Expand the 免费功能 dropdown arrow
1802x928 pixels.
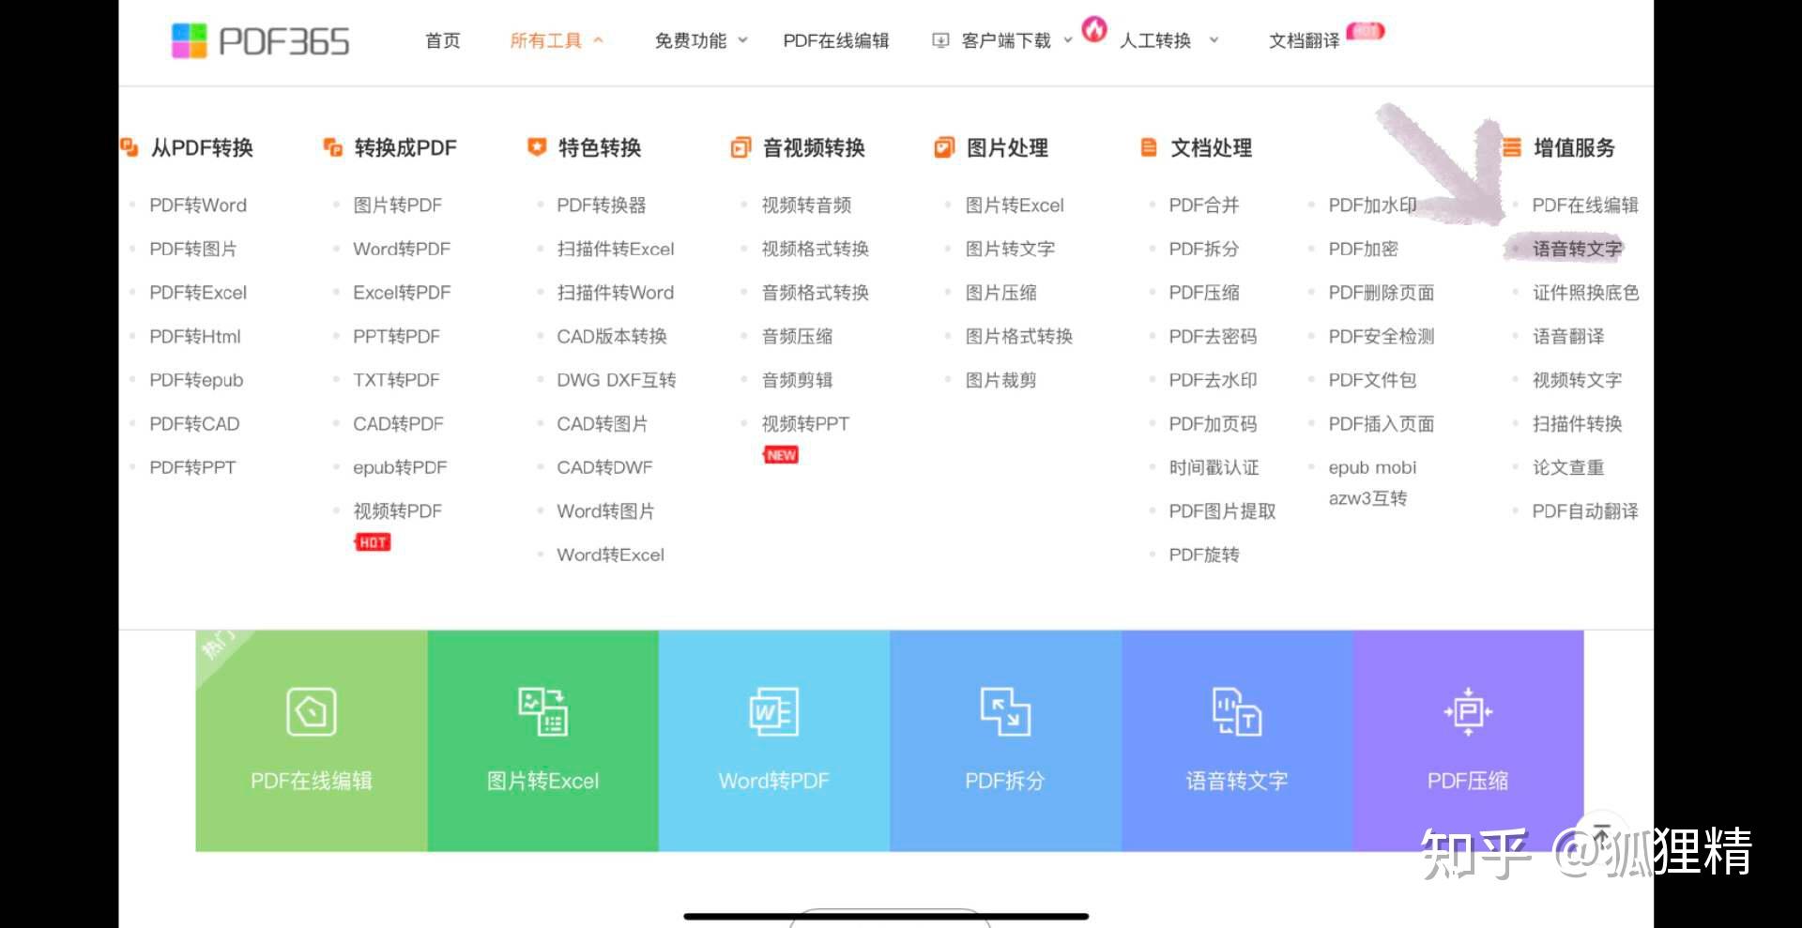tap(743, 40)
